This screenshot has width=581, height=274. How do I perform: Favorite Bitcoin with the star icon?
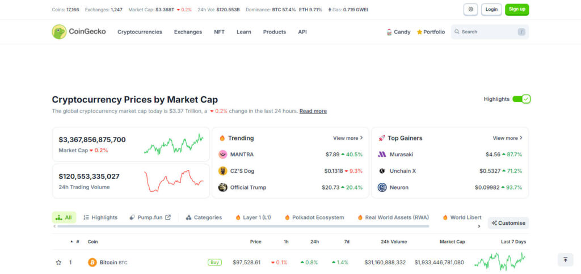pos(58,263)
